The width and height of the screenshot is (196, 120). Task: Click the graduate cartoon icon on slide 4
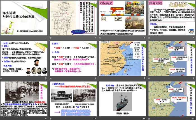191,30
